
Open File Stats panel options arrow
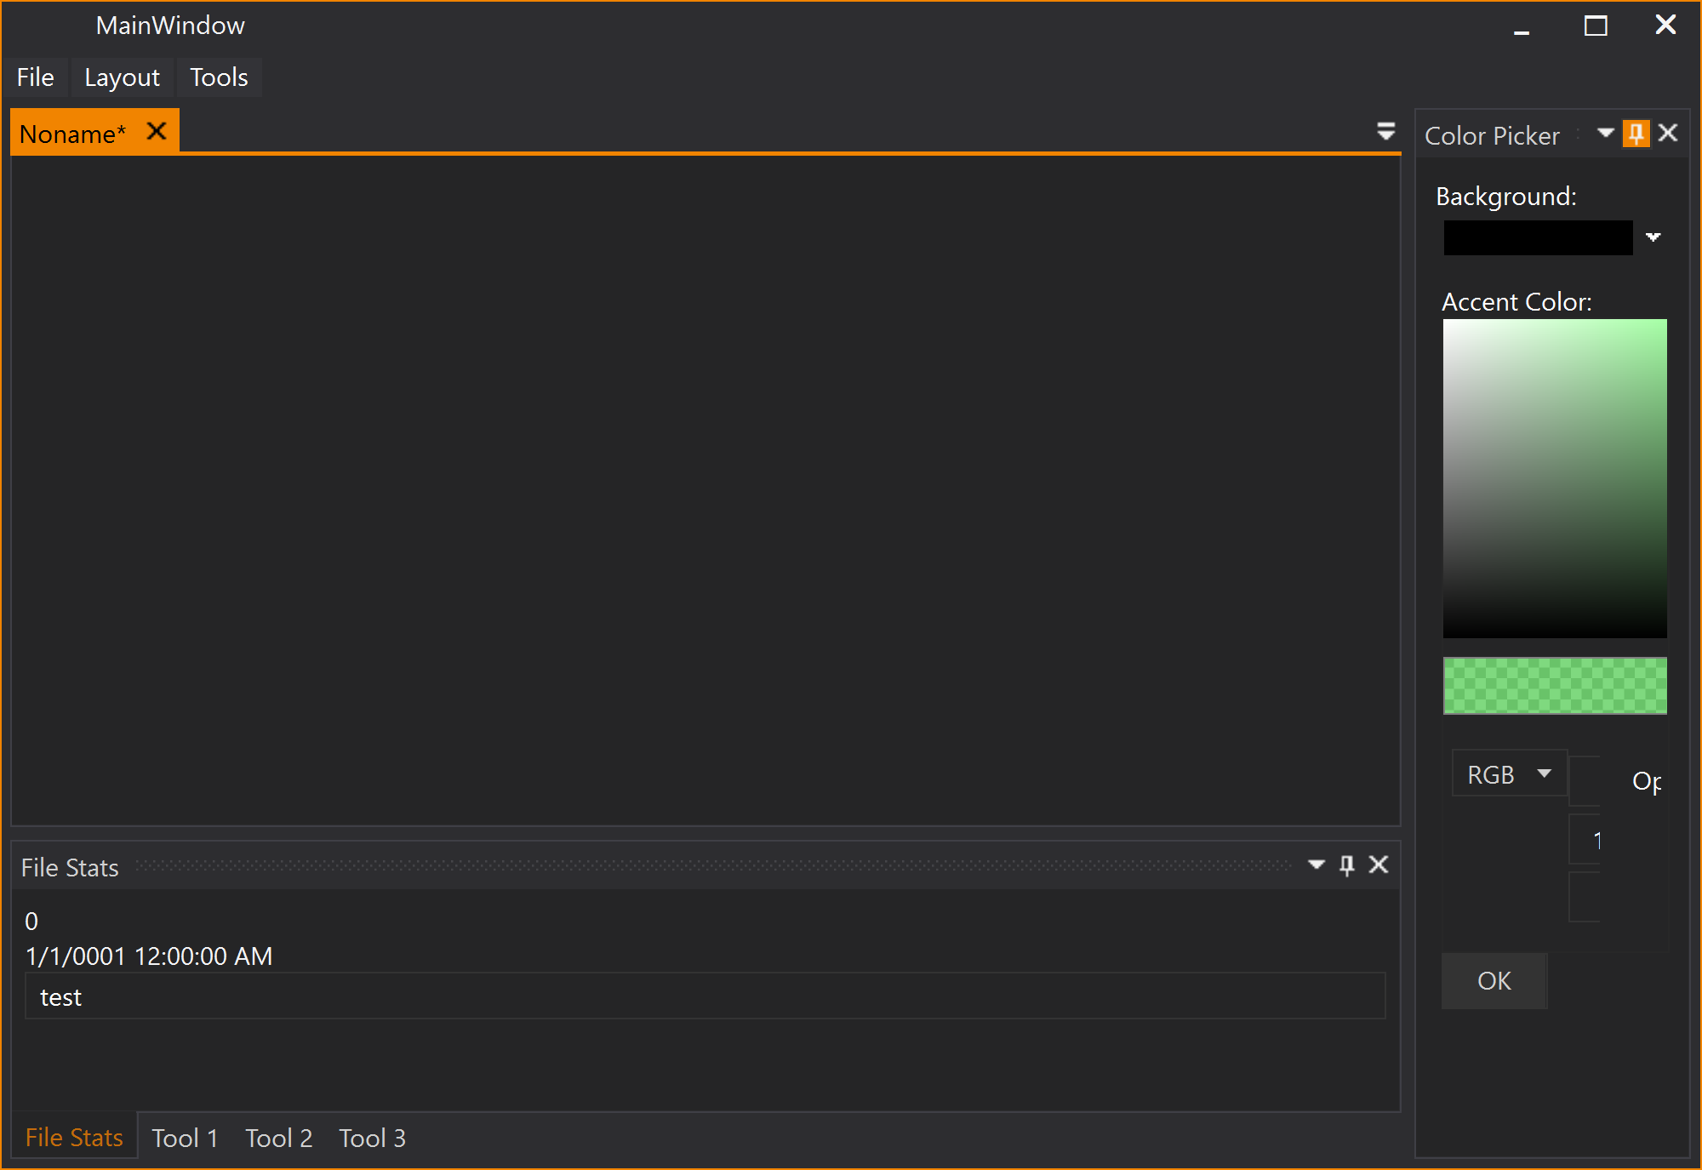click(1316, 865)
